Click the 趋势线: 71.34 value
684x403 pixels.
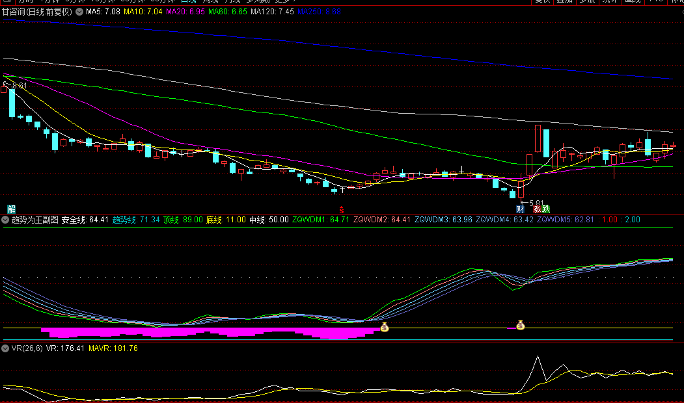coord(136,220)
